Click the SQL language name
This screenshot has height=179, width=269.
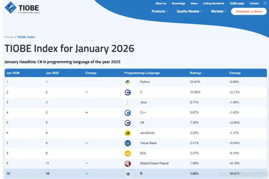[x=143, y=153]
